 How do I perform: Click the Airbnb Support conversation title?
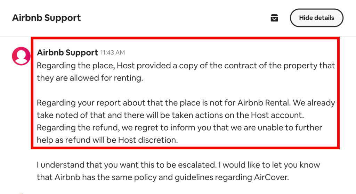47,18
